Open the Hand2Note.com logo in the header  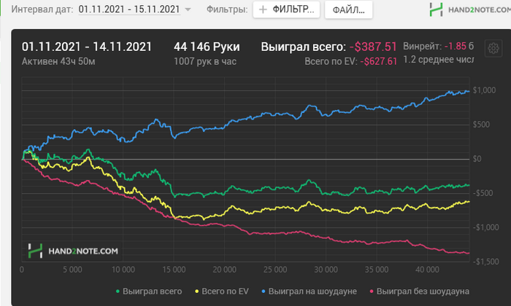470,9
